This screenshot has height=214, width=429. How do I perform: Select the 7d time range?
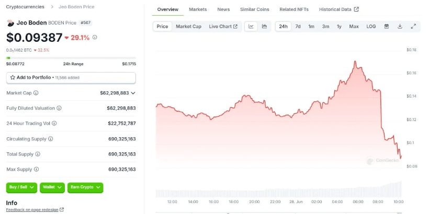coord(298,26)
